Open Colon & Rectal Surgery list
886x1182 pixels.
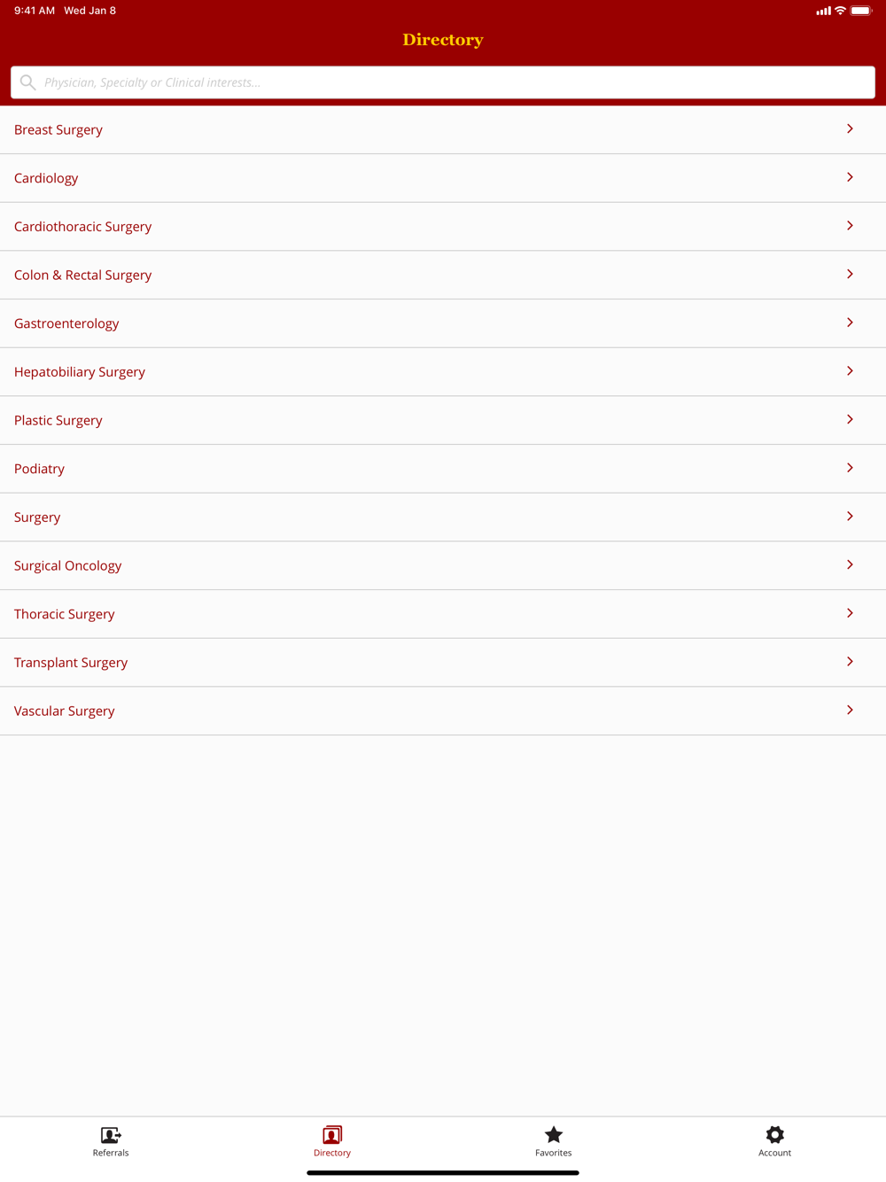point(443,275)
